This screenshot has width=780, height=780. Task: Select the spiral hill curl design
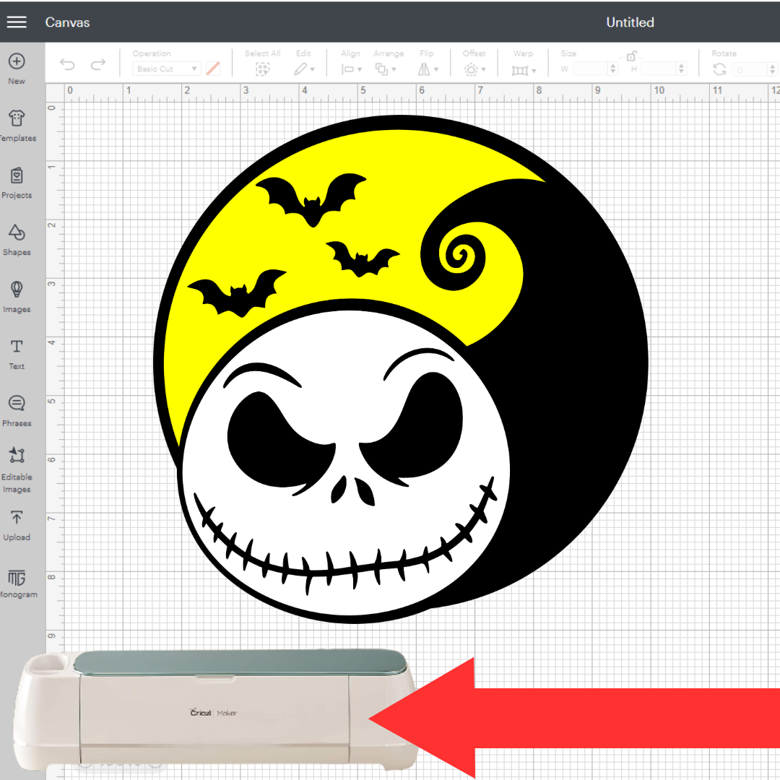(x=454, y=257)
